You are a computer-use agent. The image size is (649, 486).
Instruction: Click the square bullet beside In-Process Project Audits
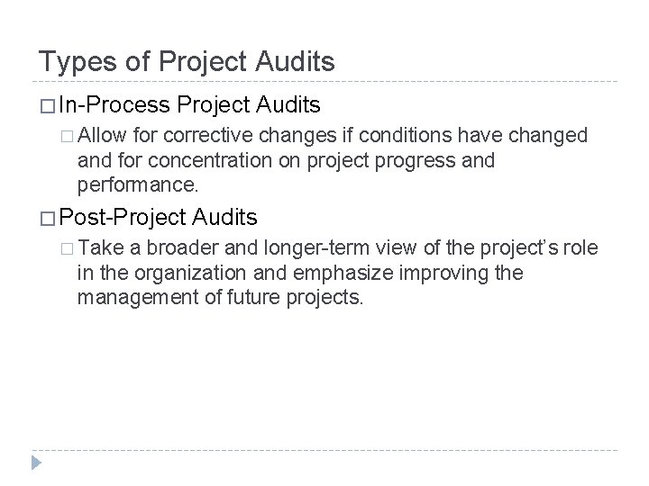(48, 106)
